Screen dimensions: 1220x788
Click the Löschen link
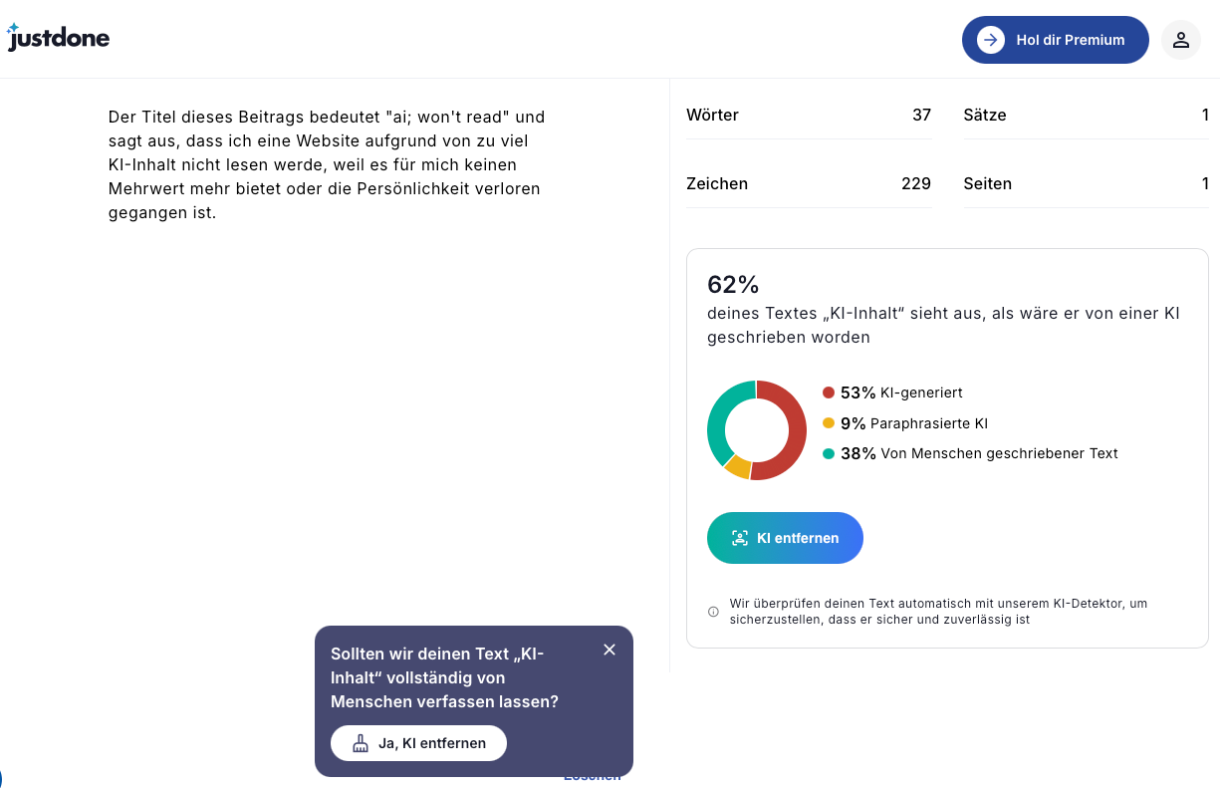point(593,776)
